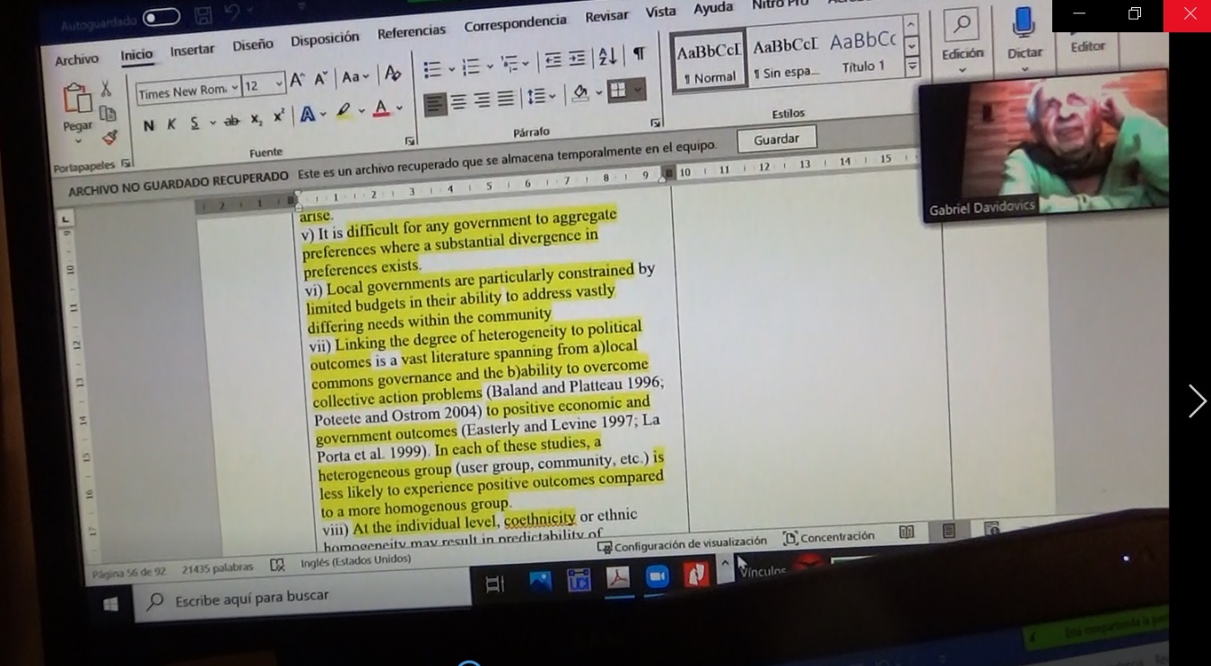Click the Cut scissors icon

tap(106, 89)
